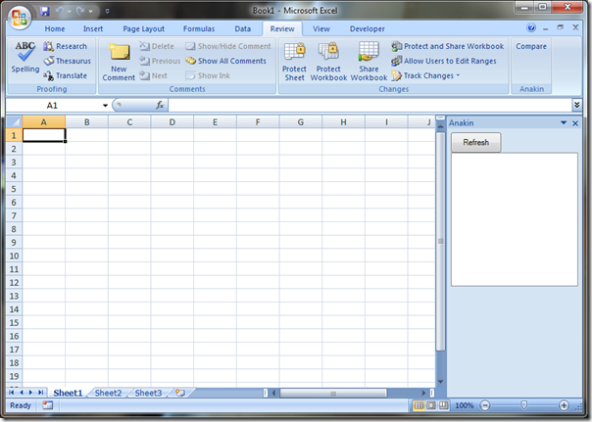Click the Compare button in Anakin group
The width and height of the screenshot is (592, 422).
click(x=531, y=46)
